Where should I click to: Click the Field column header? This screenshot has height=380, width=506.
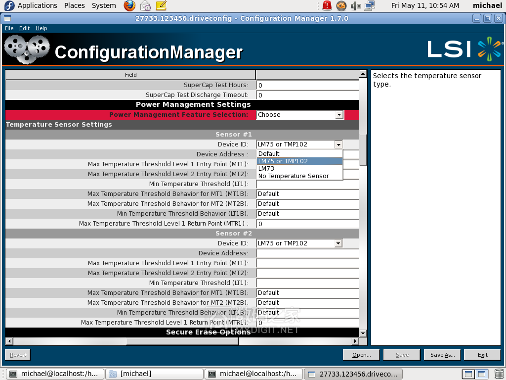coord(130,75)
